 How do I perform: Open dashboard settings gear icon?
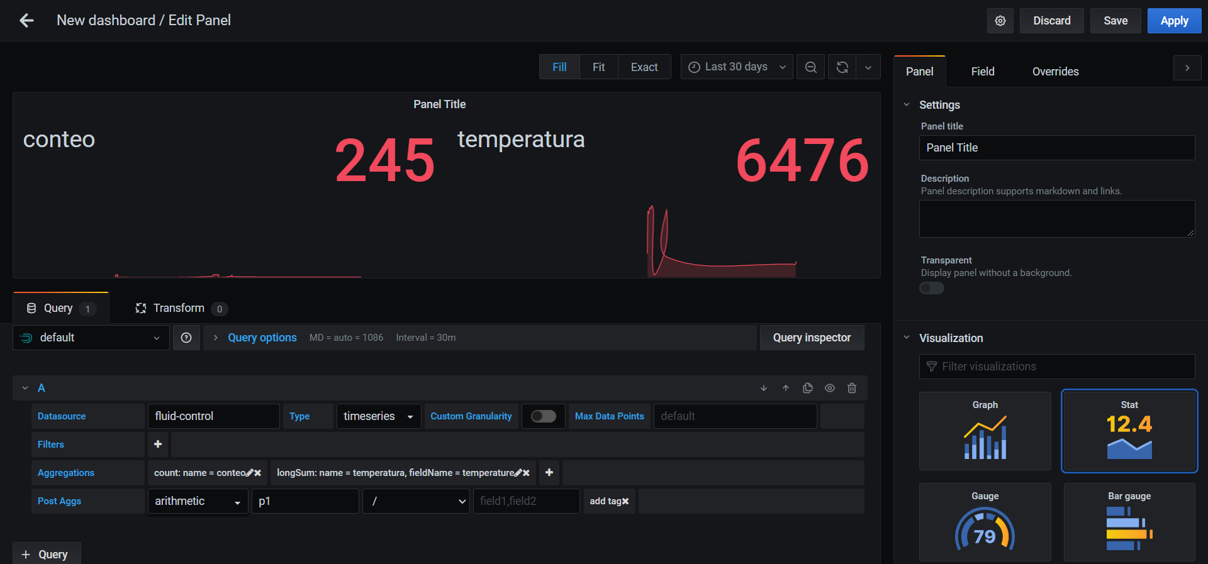pyautogui.click(x=1000, y=21)
